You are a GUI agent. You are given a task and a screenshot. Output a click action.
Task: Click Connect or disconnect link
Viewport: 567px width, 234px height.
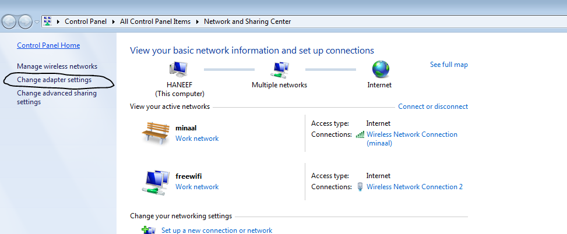pos(432,107)
